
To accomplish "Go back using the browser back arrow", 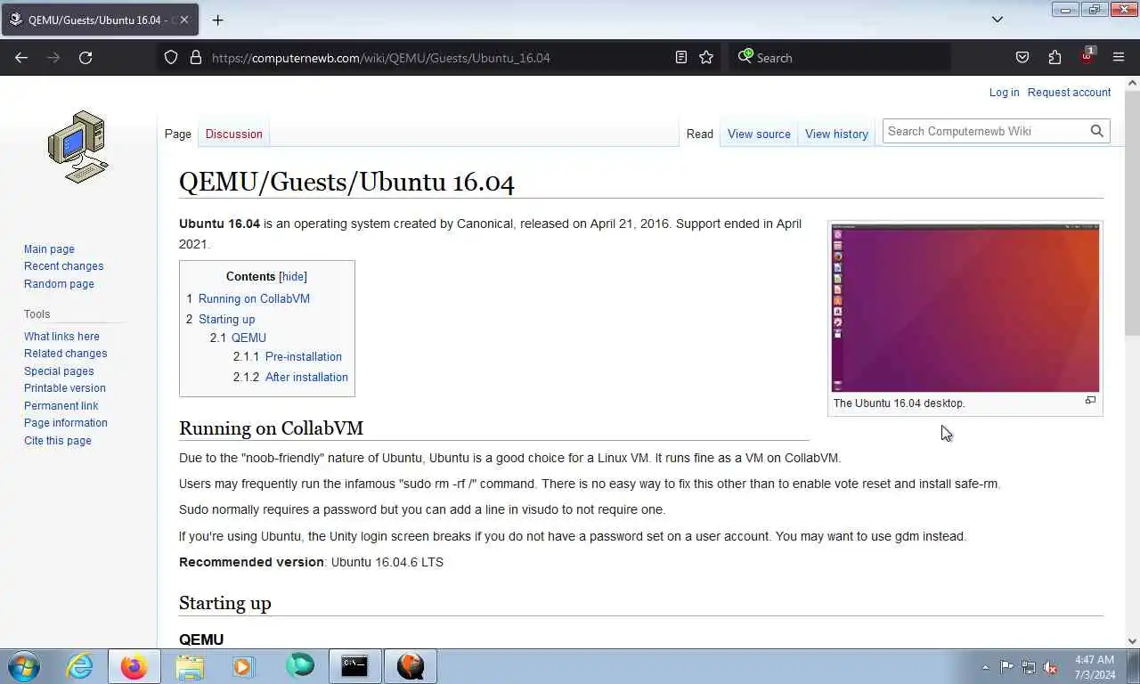I will [x=21, y=58].
